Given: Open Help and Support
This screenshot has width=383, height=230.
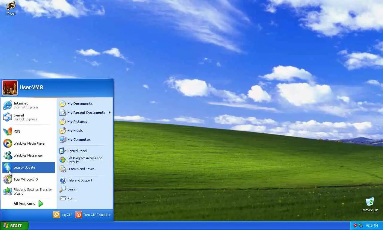Looking at the screenshot, I should click(85, 180).
